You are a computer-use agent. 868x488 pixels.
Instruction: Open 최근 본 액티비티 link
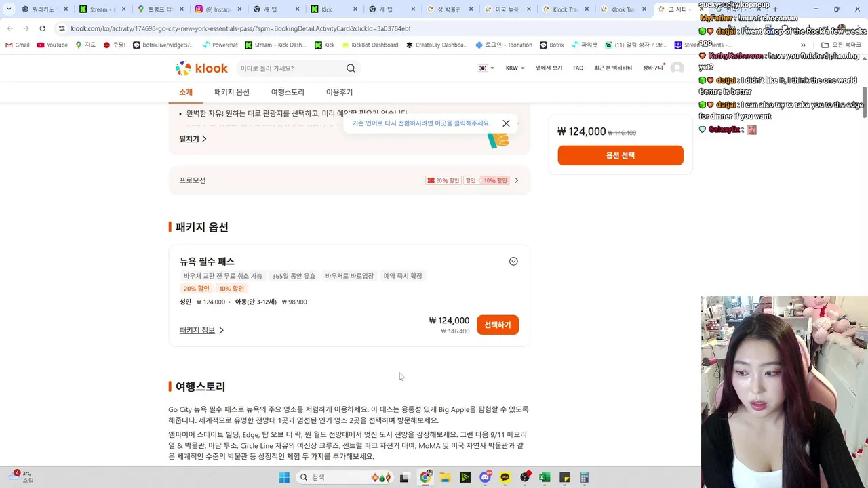tap(613, 68)
